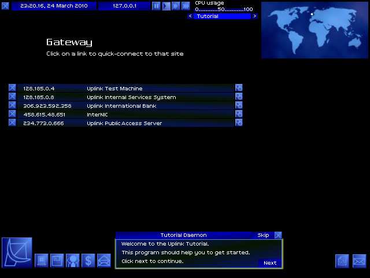Click IP address 458.615.48.651
The height and width of the screenshot is (278, 370).
tap(44, 115)
